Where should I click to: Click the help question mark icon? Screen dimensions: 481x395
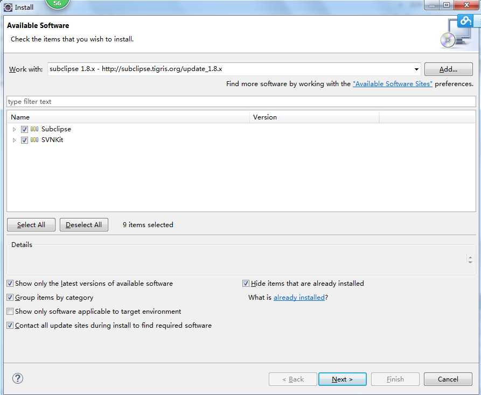(x=18, y=378)
